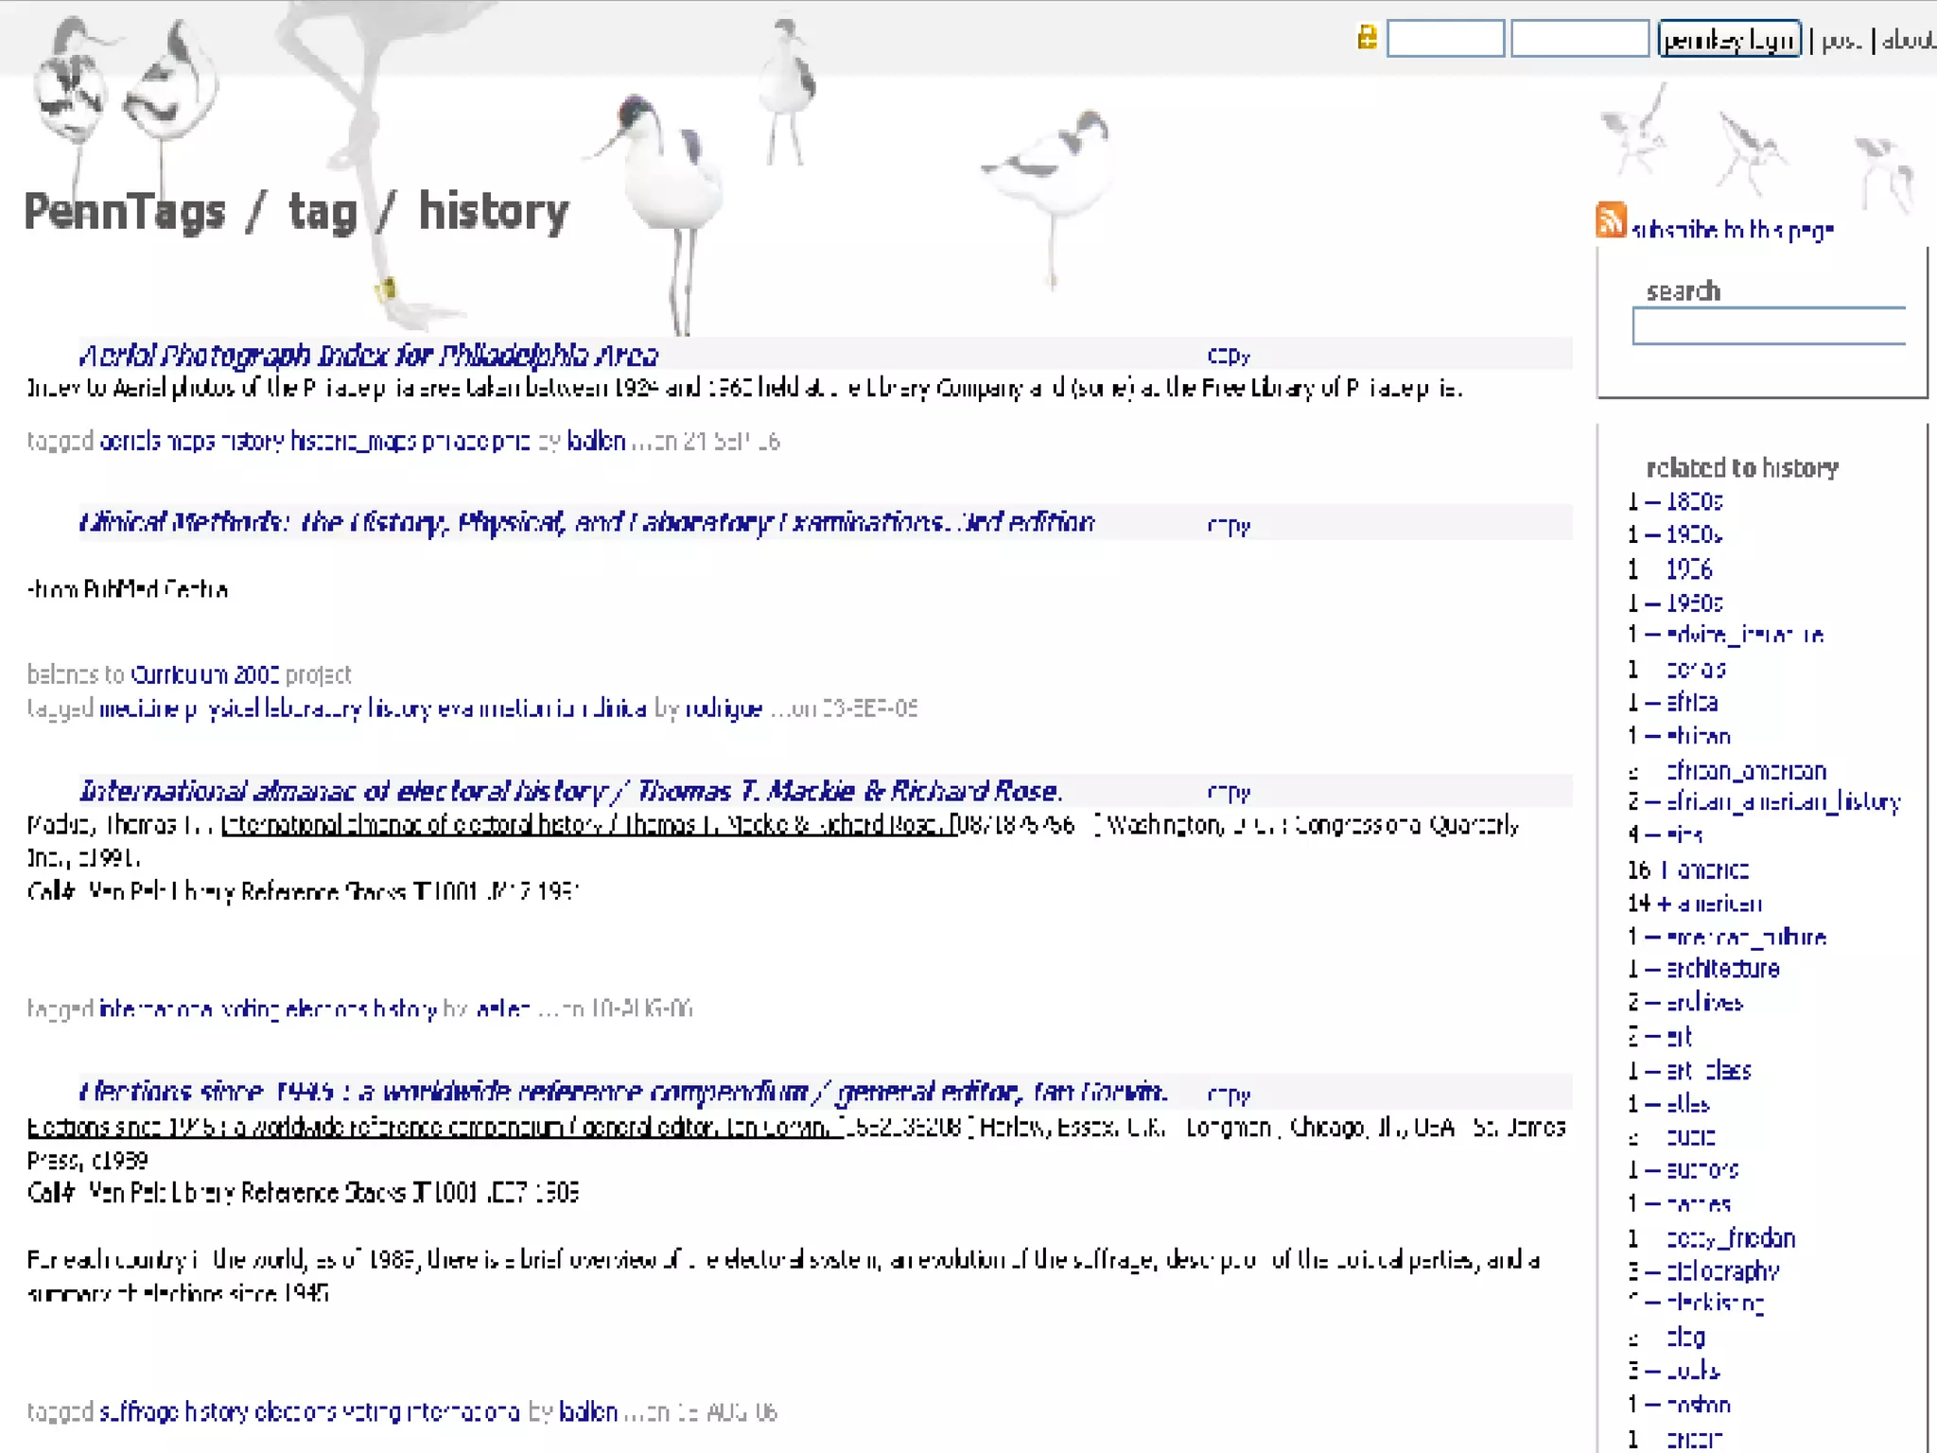Click the username field before pennkey login
Image resolution: width=1937 pixels, height=1453 pixels.
1444,40
